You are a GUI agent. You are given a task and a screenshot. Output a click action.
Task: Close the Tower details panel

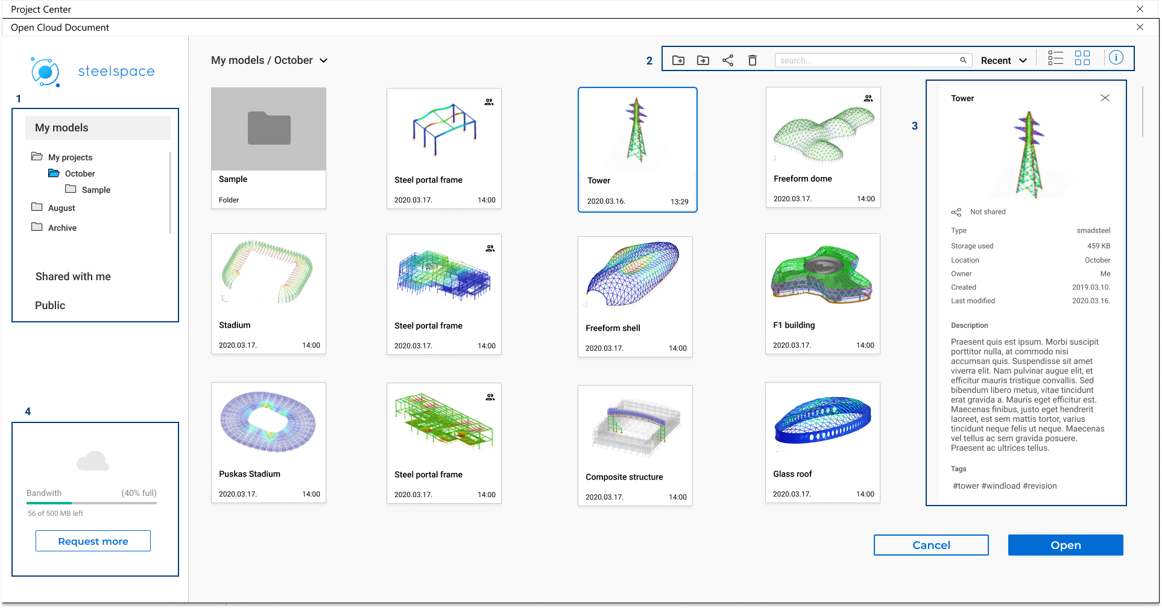1105,98
